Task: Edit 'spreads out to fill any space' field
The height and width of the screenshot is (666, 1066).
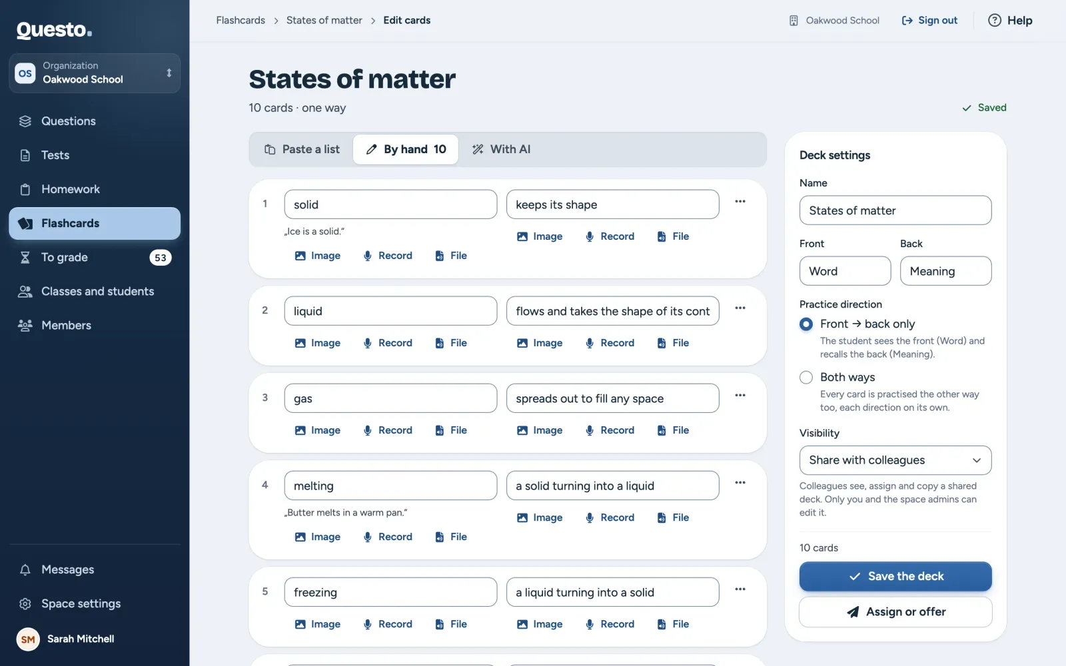Action: coord(612,398)
